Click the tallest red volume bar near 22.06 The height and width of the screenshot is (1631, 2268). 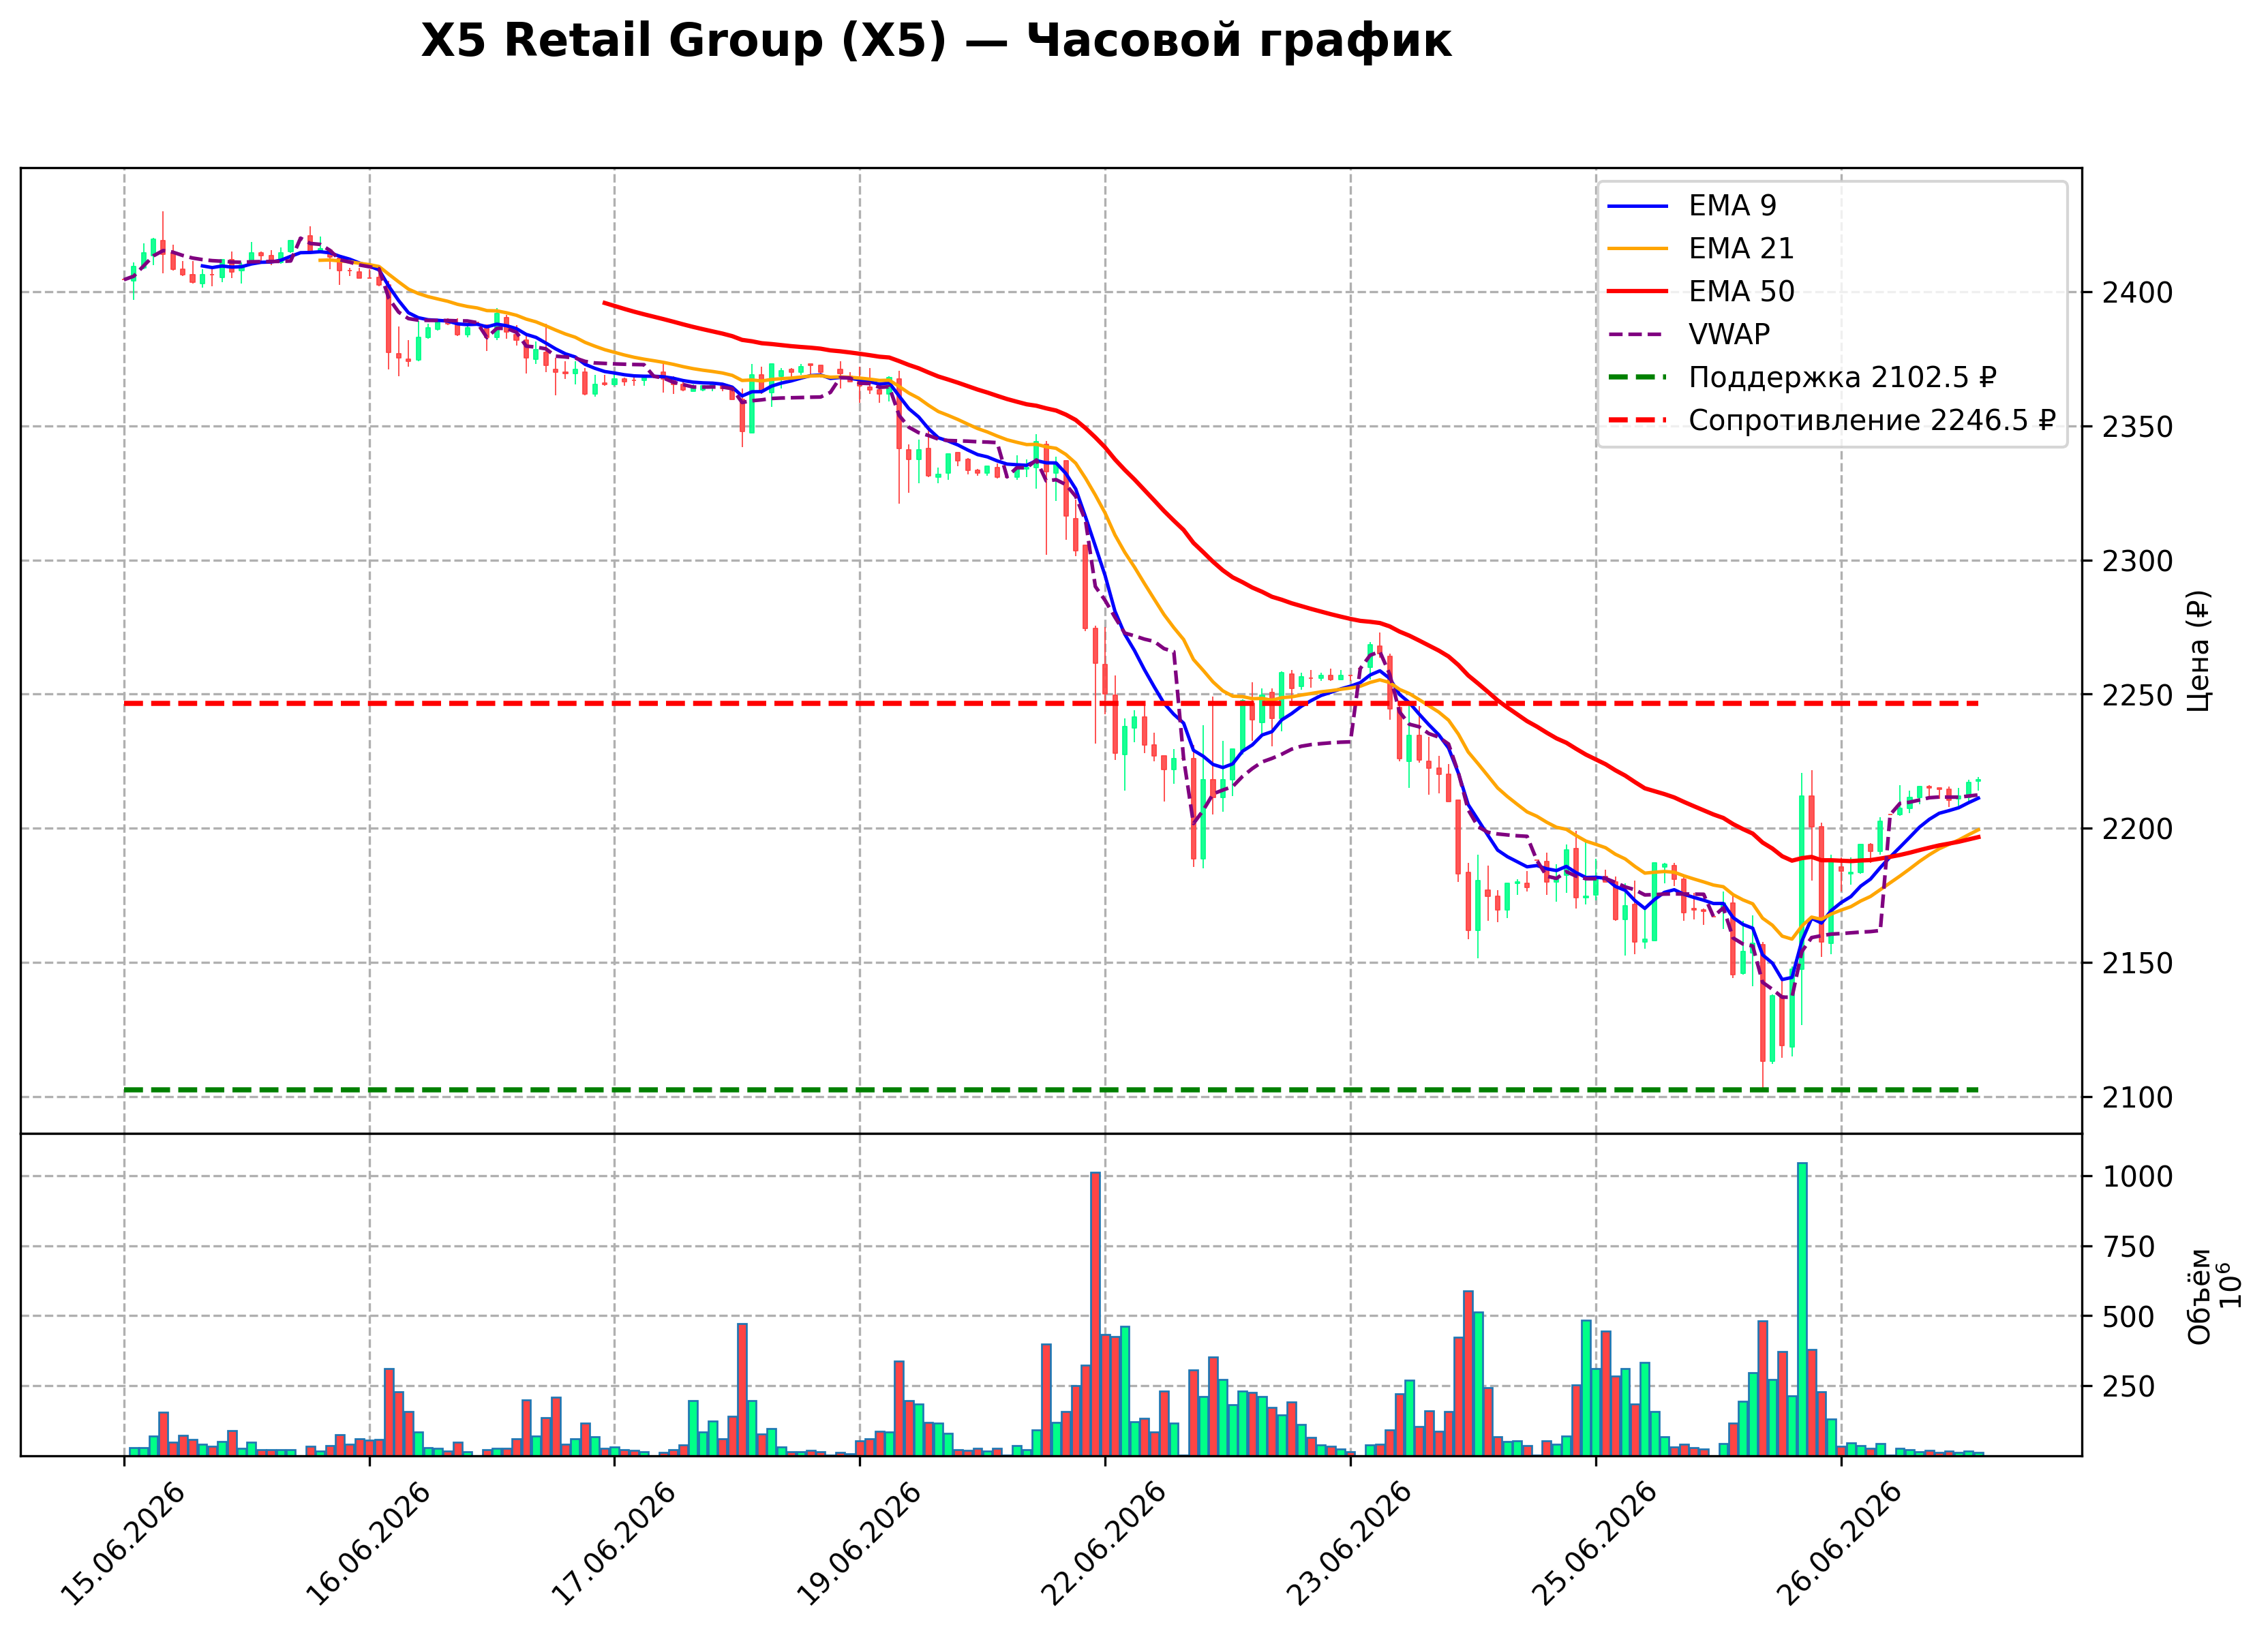point(1095,1314)
